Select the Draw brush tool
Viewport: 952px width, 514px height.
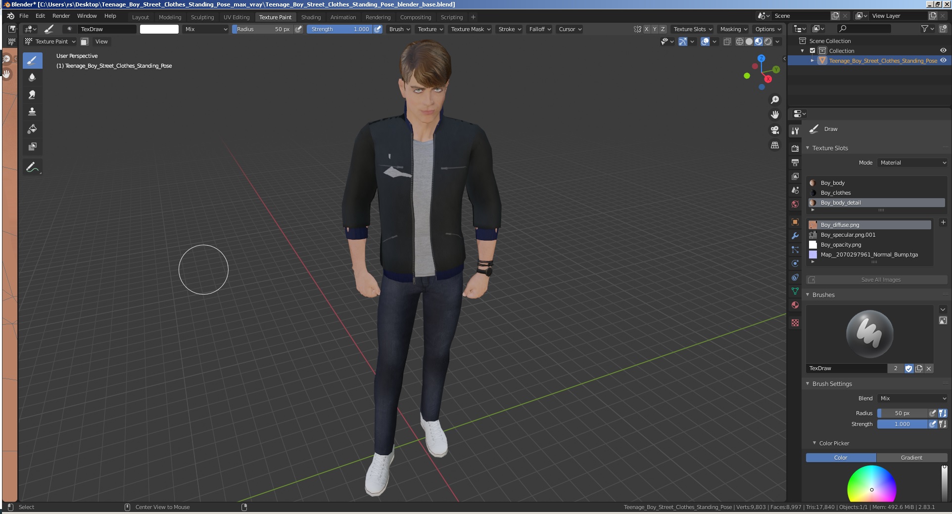coord(32,61)
